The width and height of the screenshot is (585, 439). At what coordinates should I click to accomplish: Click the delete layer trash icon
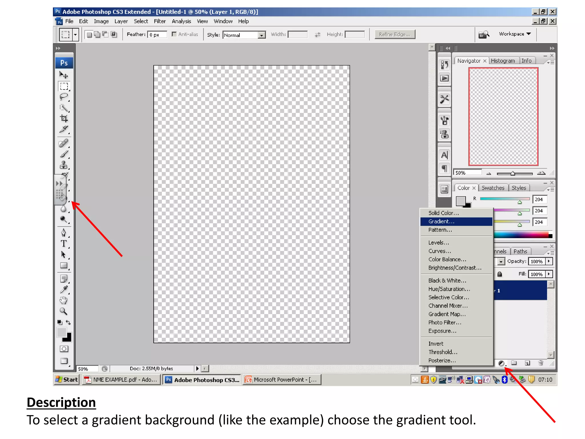541,363
